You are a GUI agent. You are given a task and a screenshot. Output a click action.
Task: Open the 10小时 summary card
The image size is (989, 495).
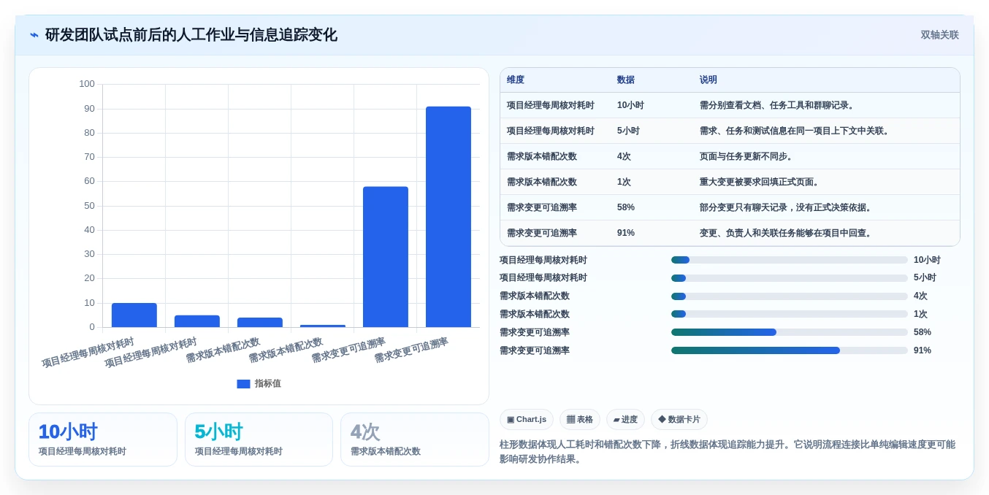click(x=103, y=440)
